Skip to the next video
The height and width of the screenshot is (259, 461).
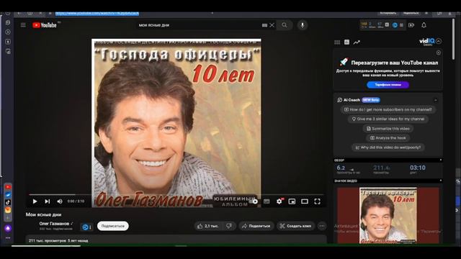47,201
